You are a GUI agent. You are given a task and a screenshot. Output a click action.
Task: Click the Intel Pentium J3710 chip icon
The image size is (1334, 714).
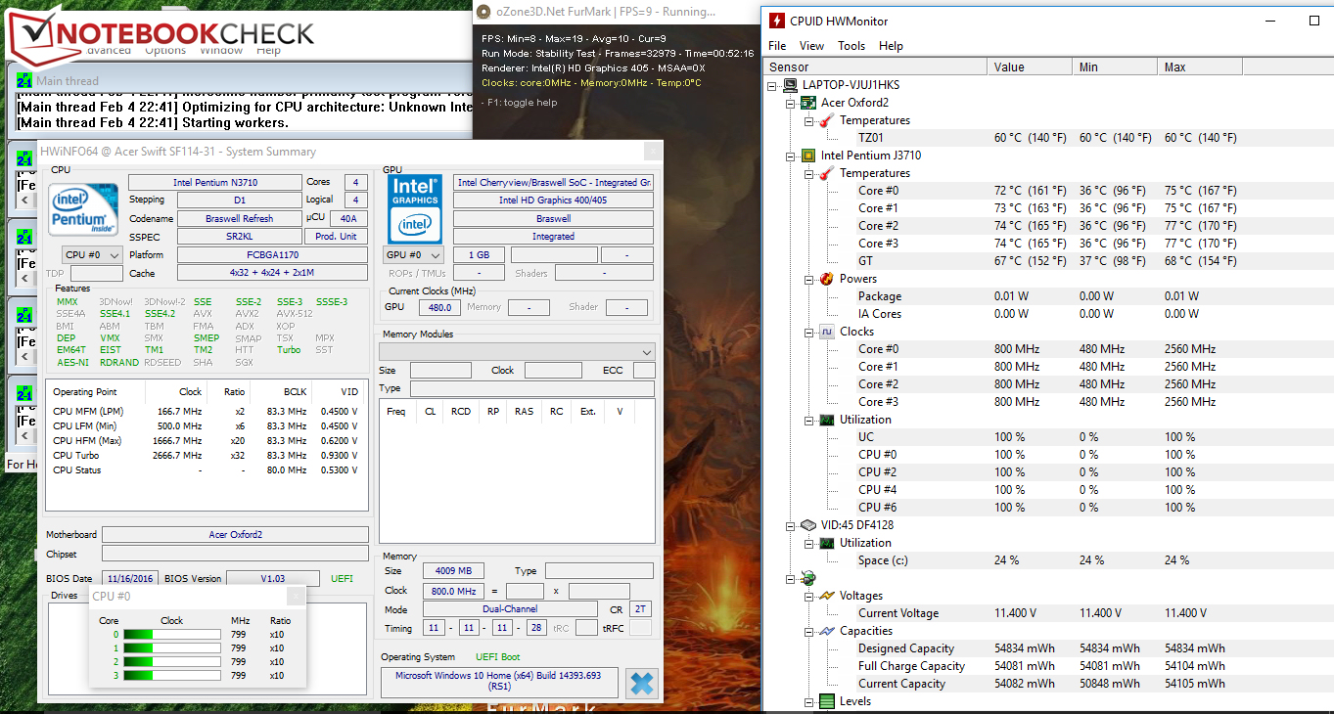click(809, 156)
